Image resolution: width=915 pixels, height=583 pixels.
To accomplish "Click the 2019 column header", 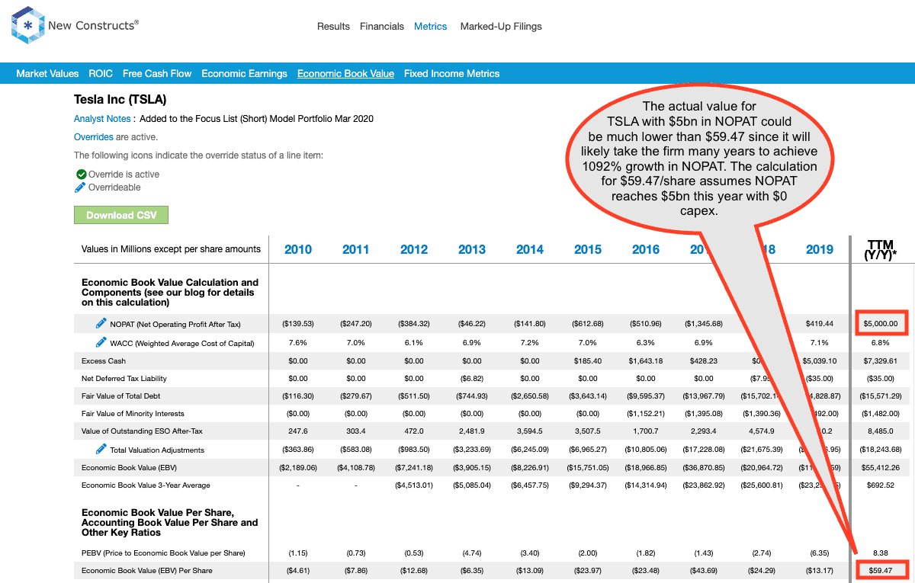I will point(820,250).
